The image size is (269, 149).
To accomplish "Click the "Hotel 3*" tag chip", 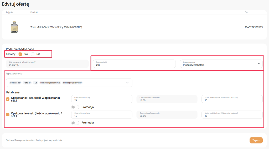I will click(x=27, y=83).
